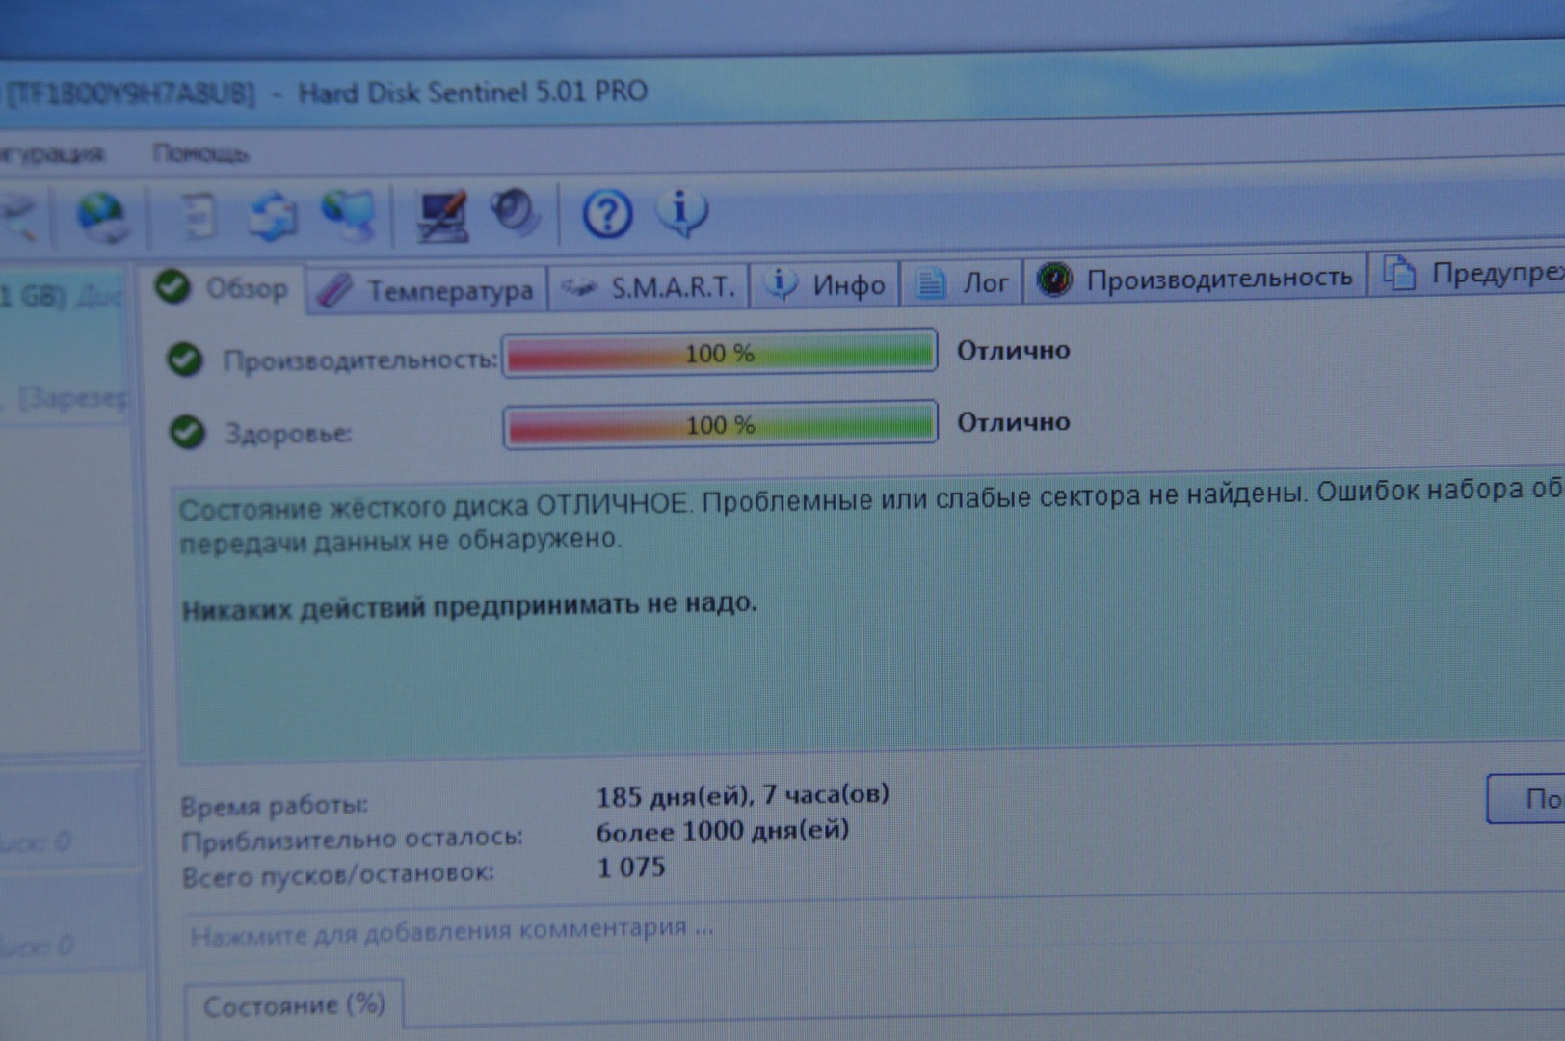
Task: Open the Лог tab
Action: point(962,283)
